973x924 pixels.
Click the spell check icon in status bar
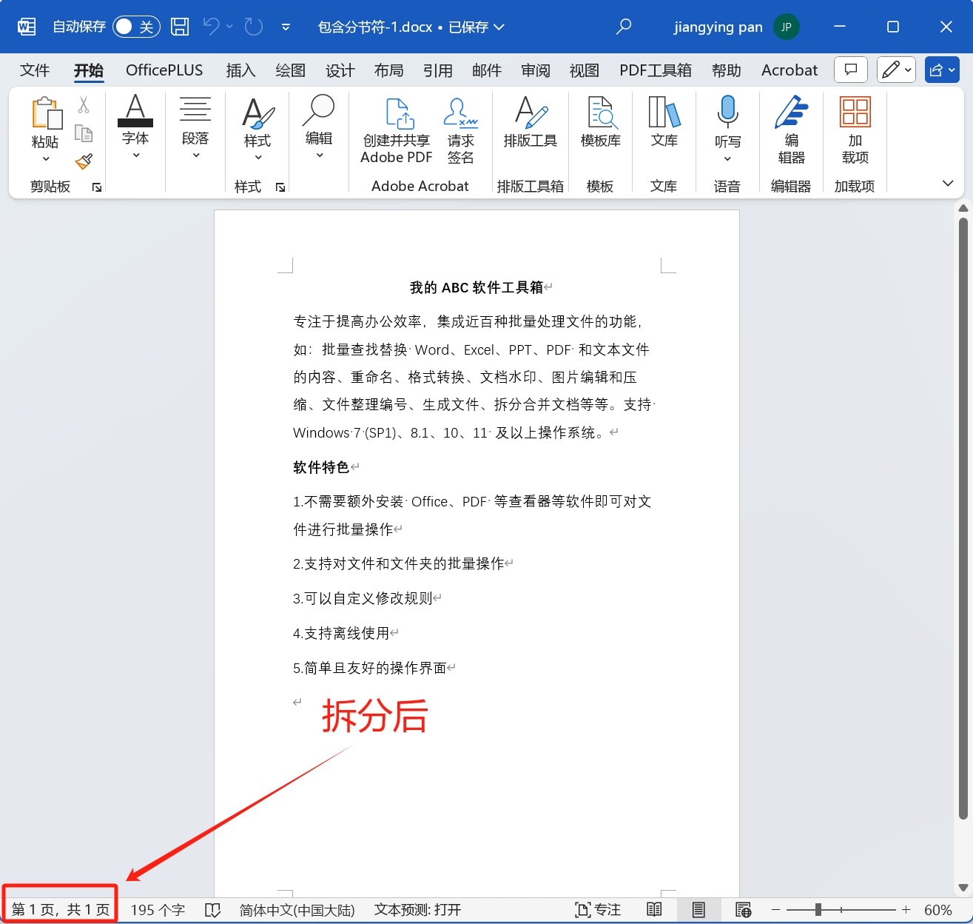point(213,910)
